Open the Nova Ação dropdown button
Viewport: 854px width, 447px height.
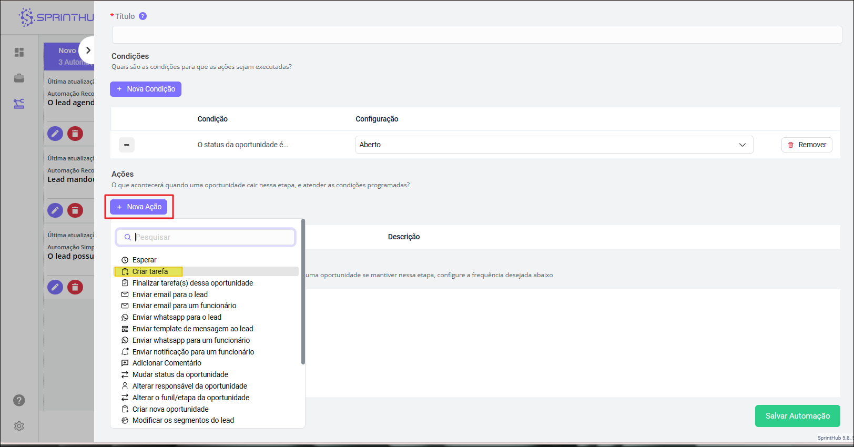pos(139,207)
